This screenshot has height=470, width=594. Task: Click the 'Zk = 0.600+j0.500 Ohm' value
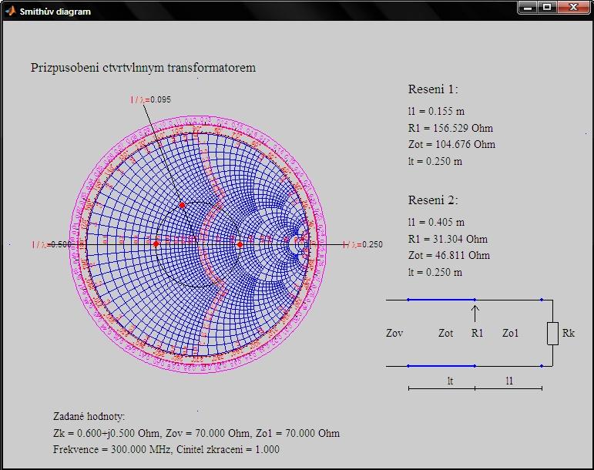(x=105, y=433)
